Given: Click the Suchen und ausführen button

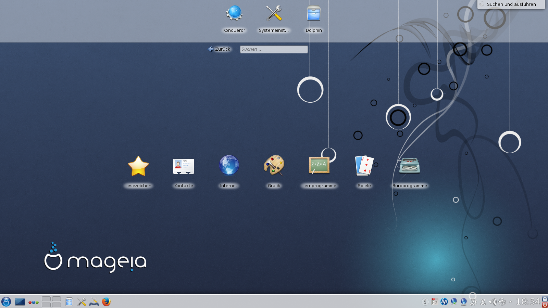Looking at the screenshot, I should 511,4.
